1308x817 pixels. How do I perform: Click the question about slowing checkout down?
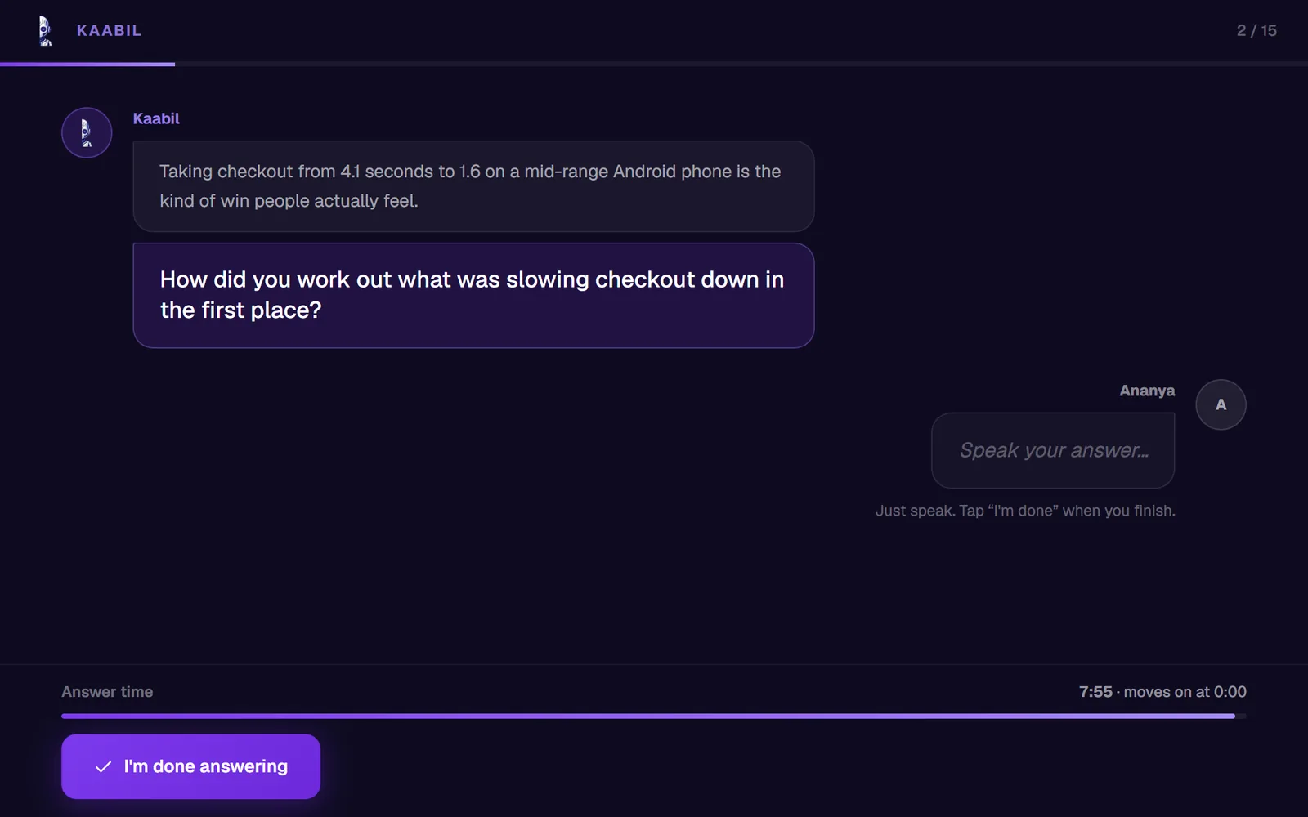(473, 295)
